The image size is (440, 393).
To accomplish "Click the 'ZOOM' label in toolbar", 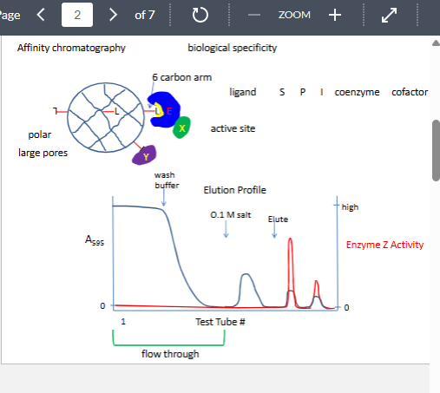I will point(294,15).
